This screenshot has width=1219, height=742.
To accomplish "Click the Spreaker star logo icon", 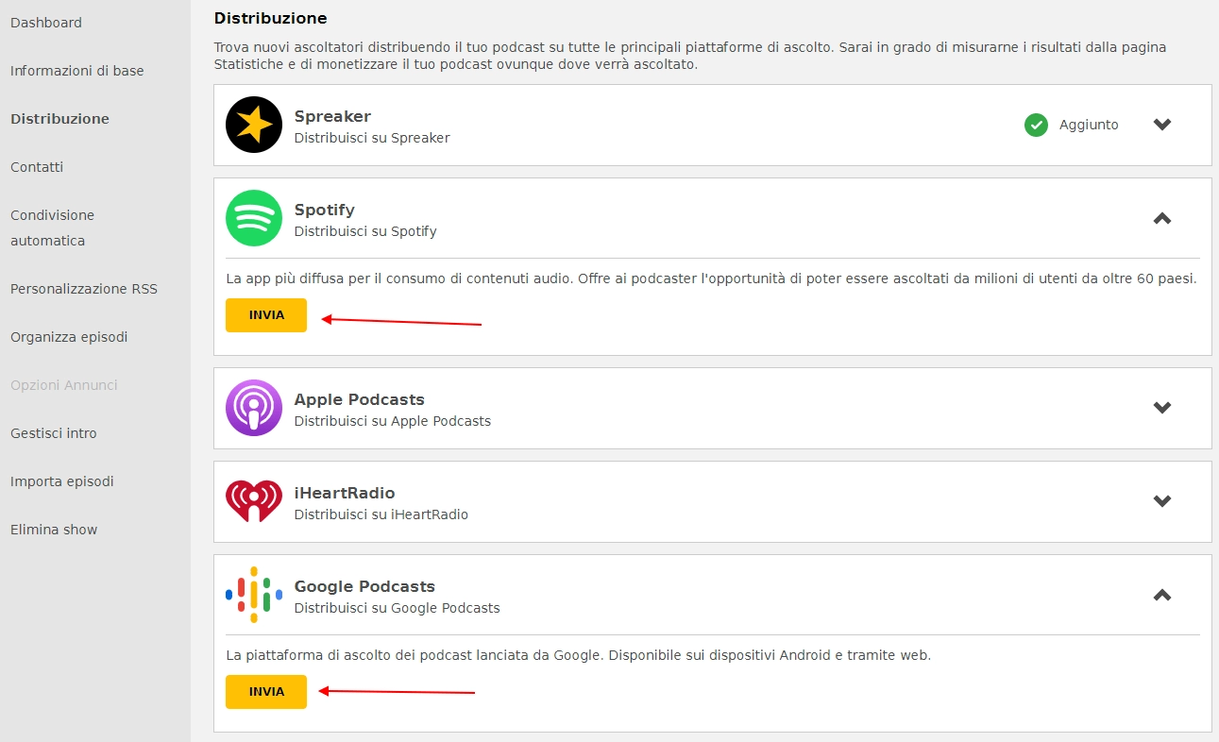I will (x=254, y=125).
